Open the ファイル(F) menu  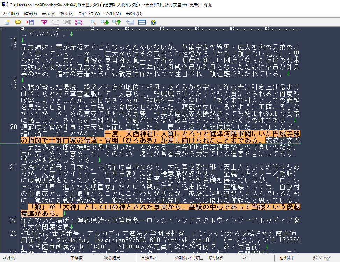[10, 14]
